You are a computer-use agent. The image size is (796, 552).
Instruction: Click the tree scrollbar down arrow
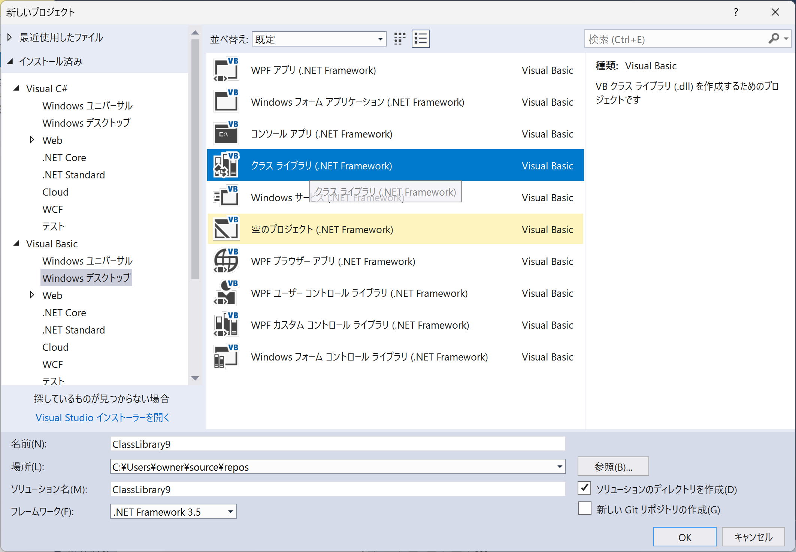click(195, 378)
